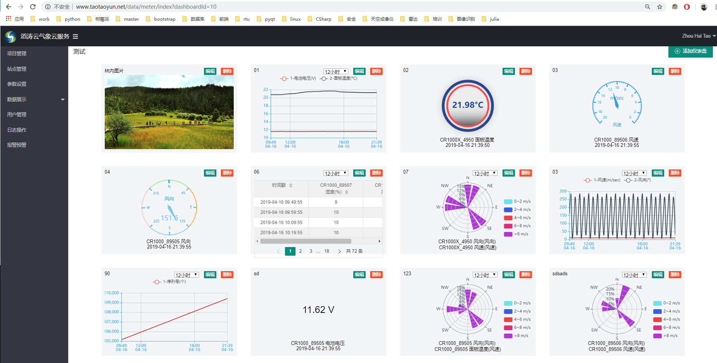
Task: Go to next table page arrow
Action: 339,251
